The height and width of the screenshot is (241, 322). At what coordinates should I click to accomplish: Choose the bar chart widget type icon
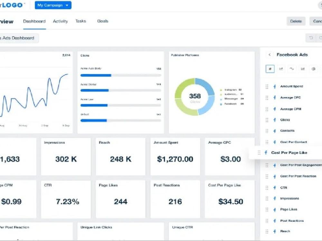click(x=303, y=68)
